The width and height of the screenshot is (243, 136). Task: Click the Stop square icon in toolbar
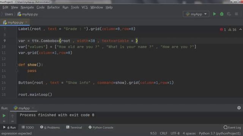pyautogui.click(x=236, y=14)
